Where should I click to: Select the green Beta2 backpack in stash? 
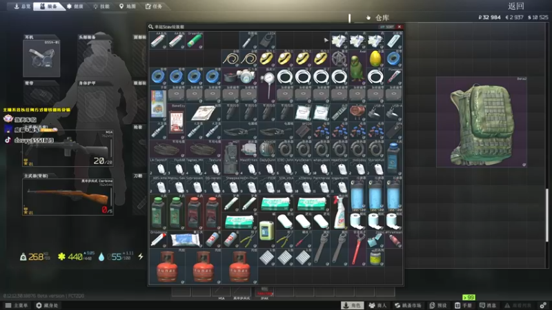482,122
